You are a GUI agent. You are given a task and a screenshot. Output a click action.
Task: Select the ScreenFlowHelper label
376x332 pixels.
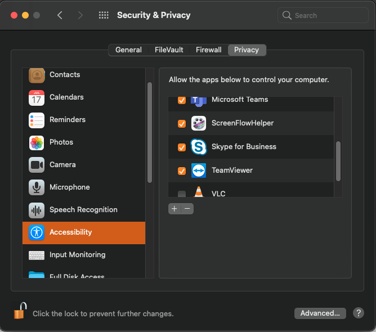(243, 123)
